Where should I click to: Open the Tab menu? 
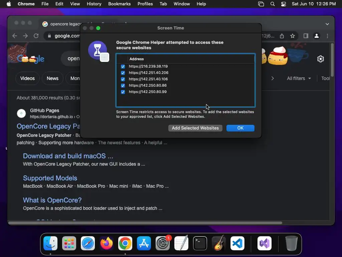point(163,4)
